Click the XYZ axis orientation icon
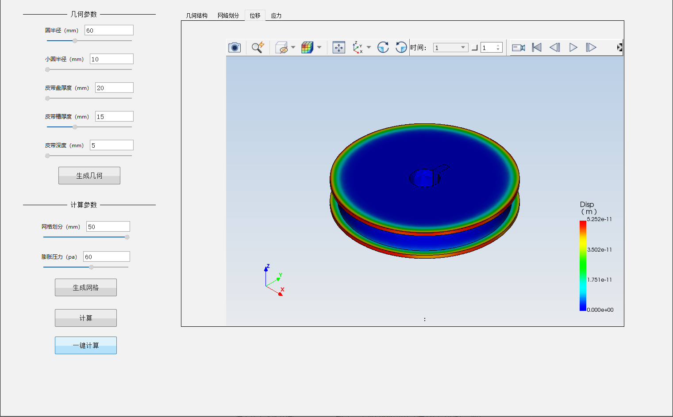This screenshot has height=417, width=673. click(x=358, y=47)
